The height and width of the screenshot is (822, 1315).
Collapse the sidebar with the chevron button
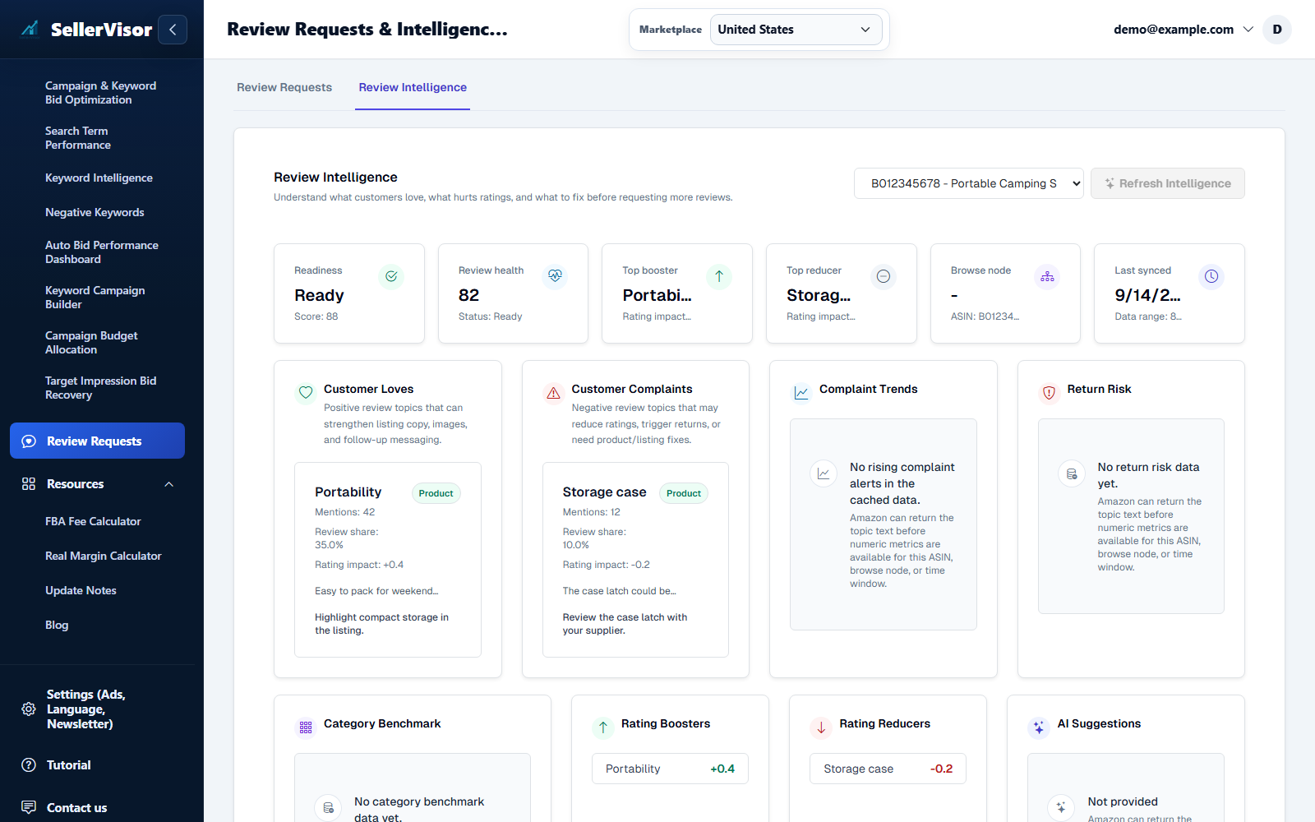(x=173, y=30)
